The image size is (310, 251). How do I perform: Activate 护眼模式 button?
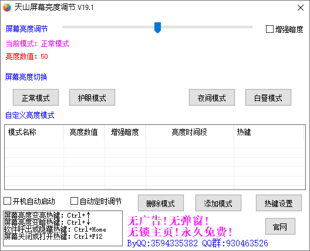tap(92, 97)
